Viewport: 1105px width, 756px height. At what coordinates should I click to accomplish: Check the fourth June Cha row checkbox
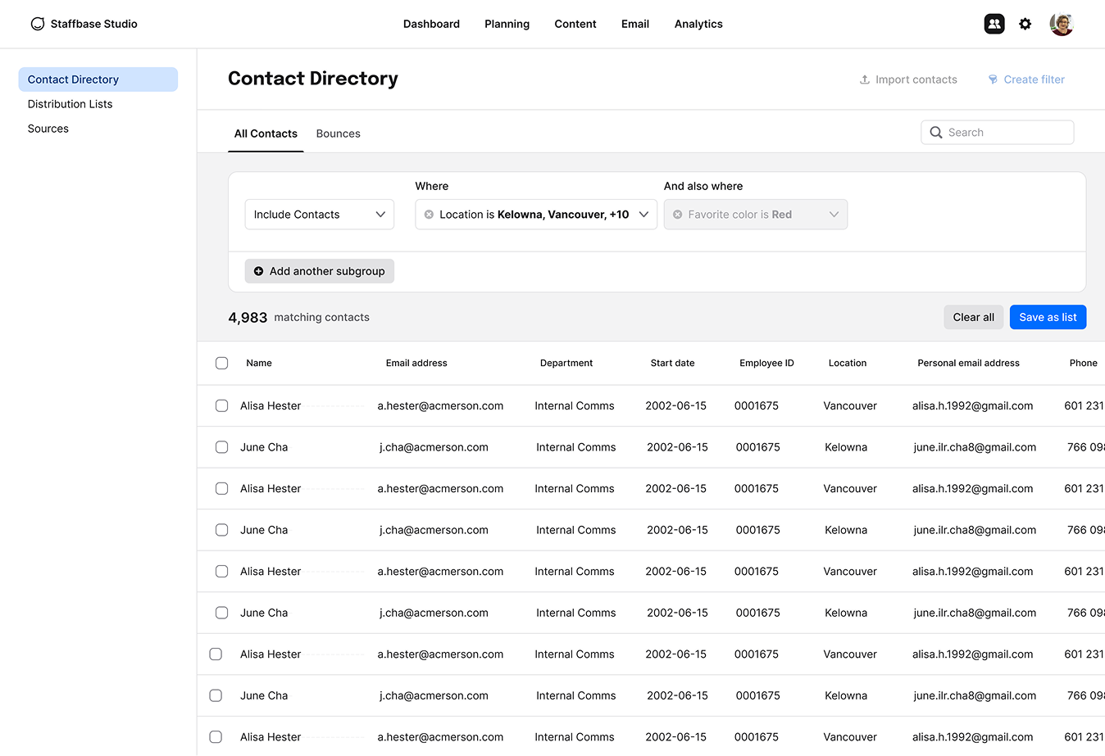pos(216,695)
